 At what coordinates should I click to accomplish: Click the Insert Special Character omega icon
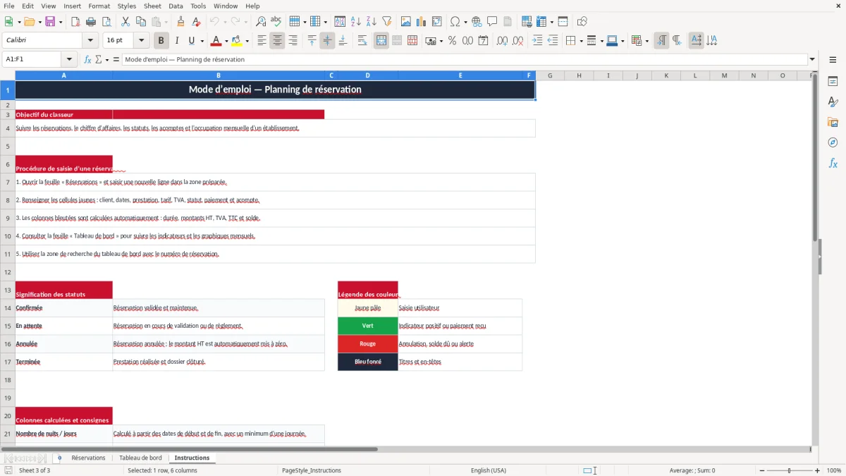[x=455, y=22]
